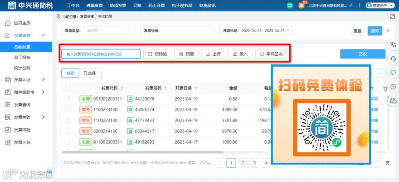Expand more filters with right chevron

(388, 31)
